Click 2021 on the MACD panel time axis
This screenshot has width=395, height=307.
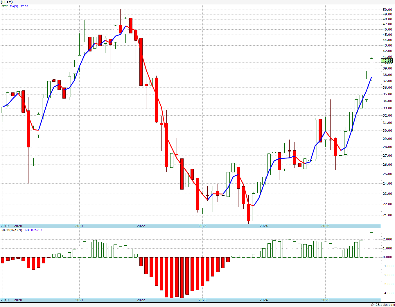[x=79, y=300]
